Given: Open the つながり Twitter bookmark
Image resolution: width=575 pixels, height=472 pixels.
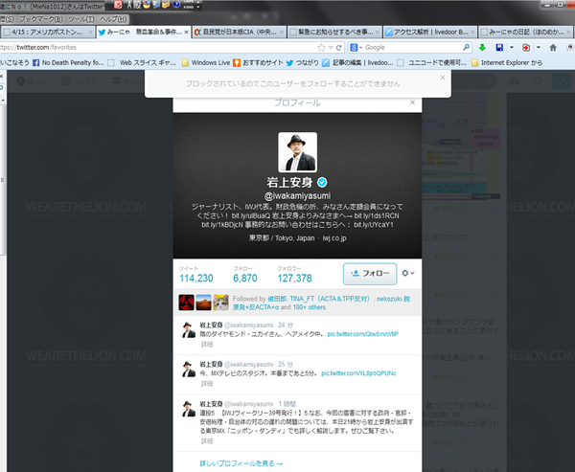Looking at the screenshot, I should [303, 62].
